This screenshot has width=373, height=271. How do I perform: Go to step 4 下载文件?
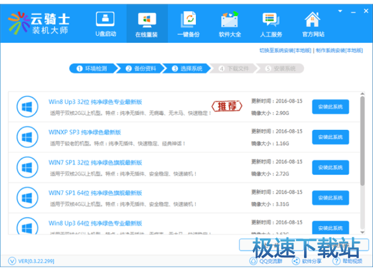[x=234, y=68]
